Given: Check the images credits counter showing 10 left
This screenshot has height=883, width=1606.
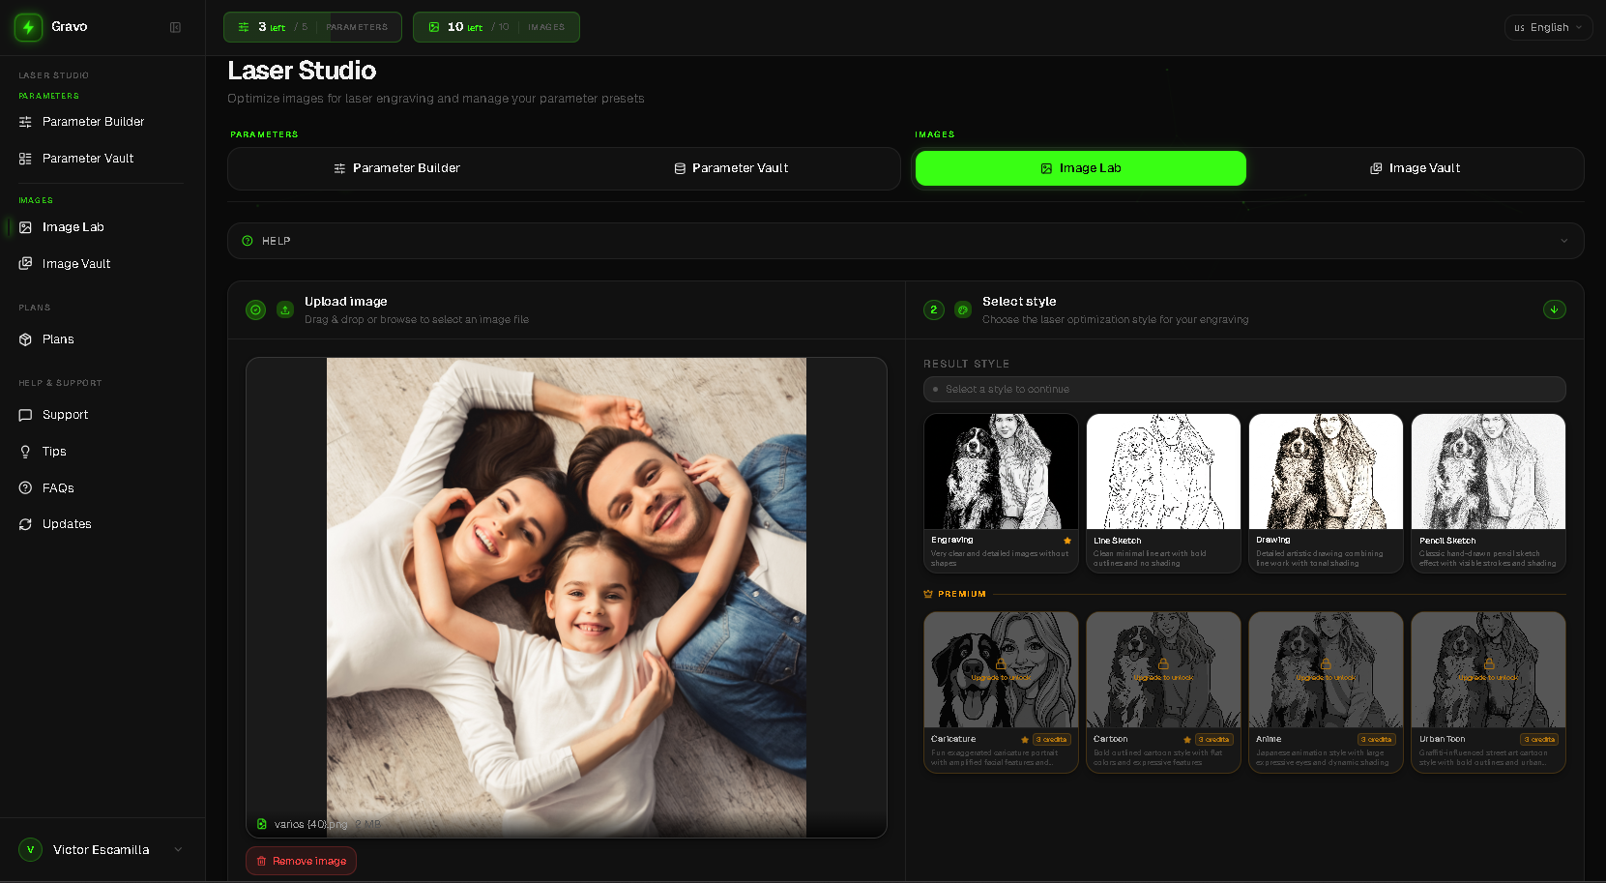Looking at the screenshot, I should pyautogui.click(x=496, y=27).
